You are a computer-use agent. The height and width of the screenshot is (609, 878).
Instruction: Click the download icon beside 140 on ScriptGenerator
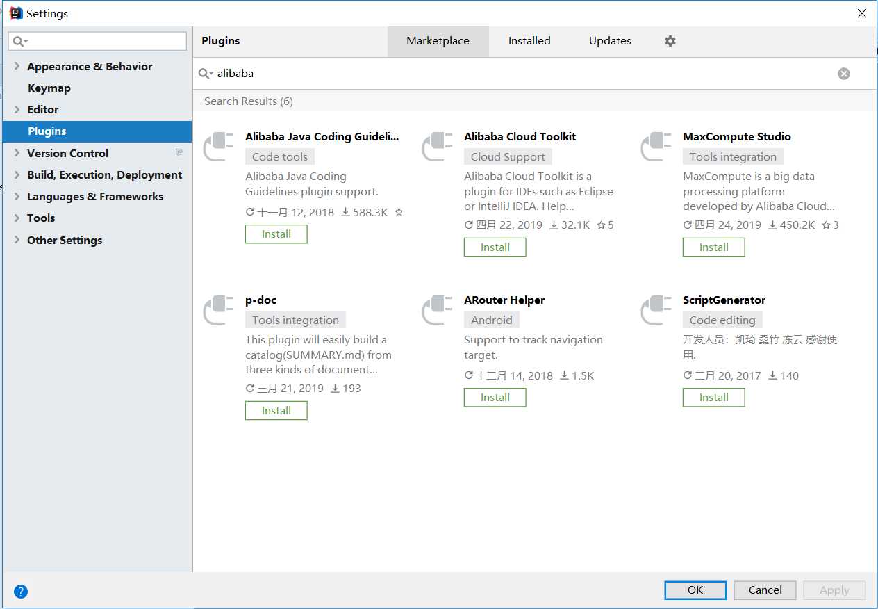point(772,375)
